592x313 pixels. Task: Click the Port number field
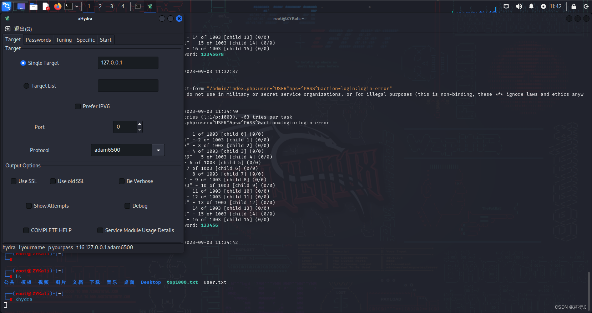click(125, 127)
